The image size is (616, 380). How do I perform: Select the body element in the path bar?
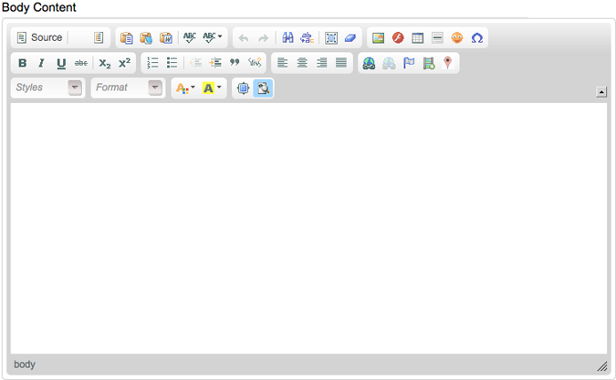click(25, 365)
